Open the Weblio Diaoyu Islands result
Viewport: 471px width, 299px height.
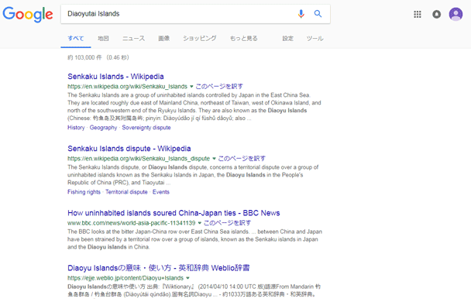pos(159,268)
